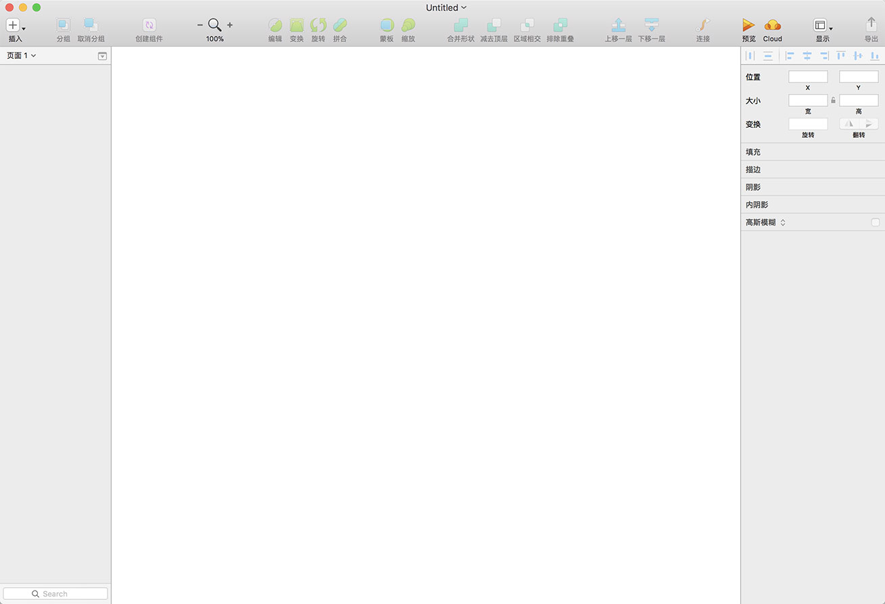
Task: Enable the Gaussian blur (高斯模糊) checkbox
Action: tap(876, 222)
